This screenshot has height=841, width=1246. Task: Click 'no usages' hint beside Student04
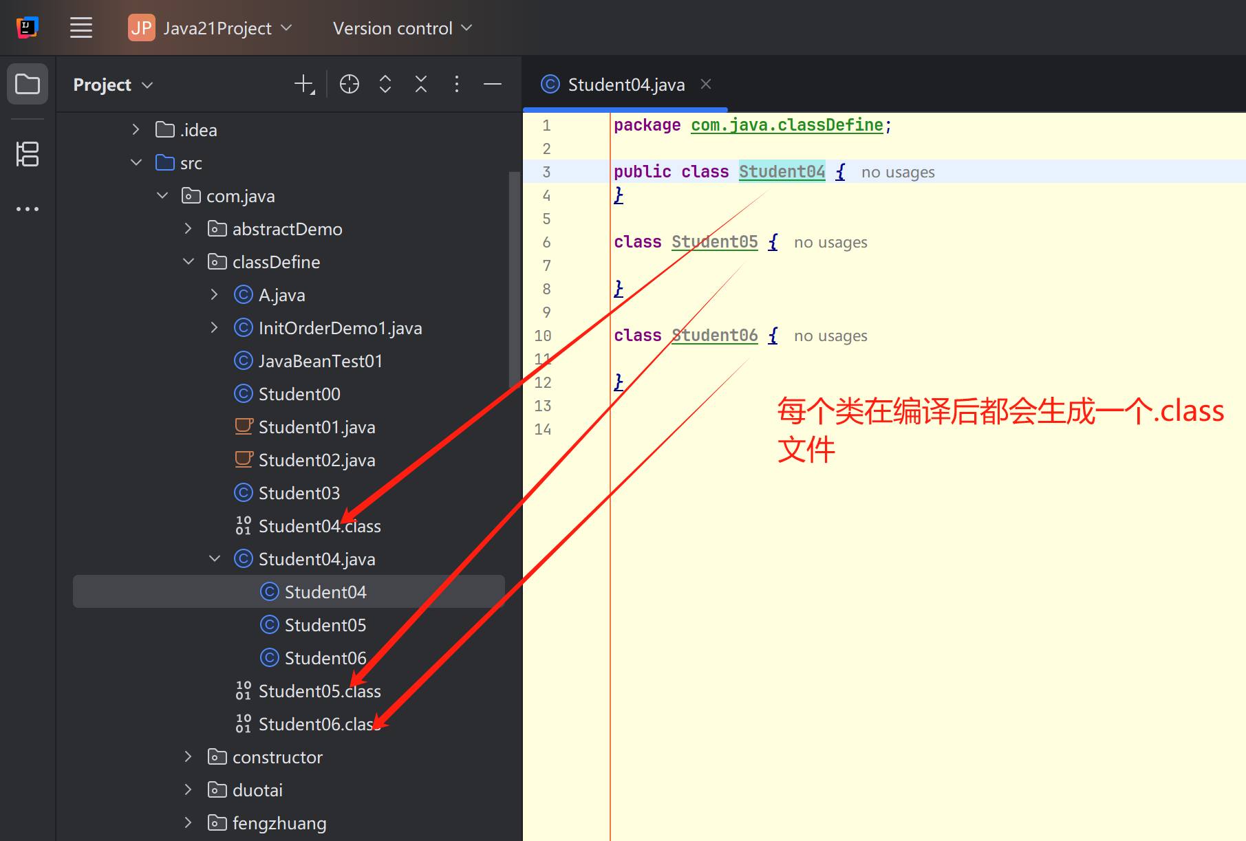pyautogui.click(x=898, y=173)
